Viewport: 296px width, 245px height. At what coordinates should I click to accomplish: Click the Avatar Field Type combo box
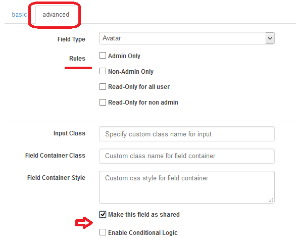click(187, 38)
